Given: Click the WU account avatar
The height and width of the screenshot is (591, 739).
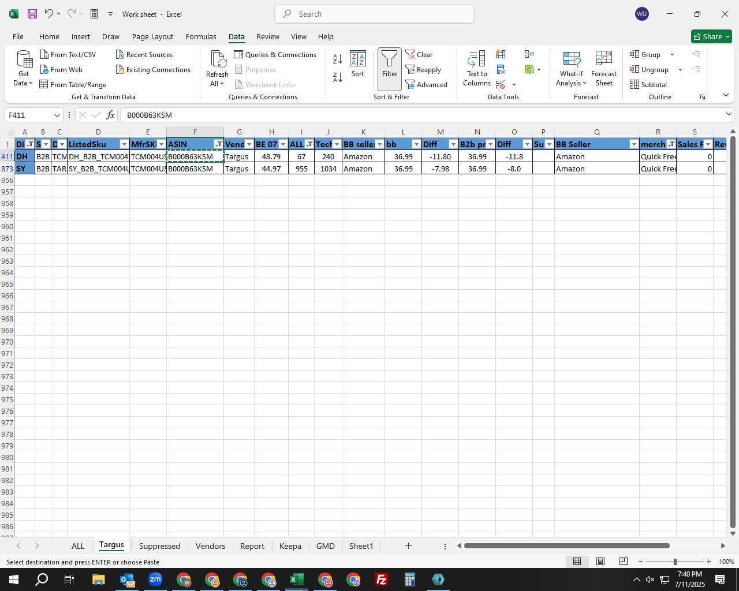Looking at the screenshot, I should click(x=642, y=14).
